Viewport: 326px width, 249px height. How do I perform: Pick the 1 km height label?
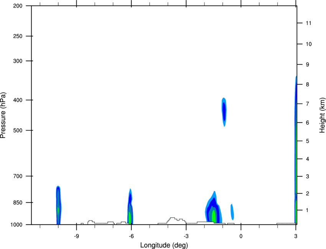click(x=308, y=210)
